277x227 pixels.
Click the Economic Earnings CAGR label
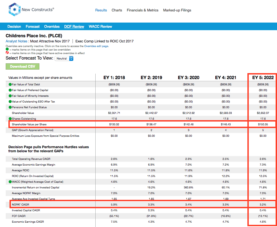point(28,222)
